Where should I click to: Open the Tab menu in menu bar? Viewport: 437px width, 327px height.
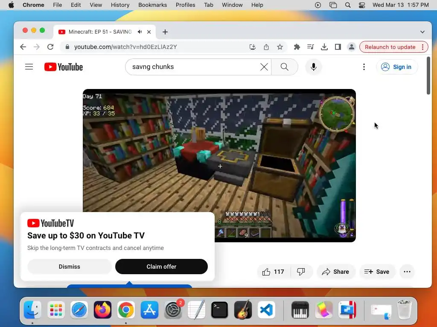click(x=208, y=5)
